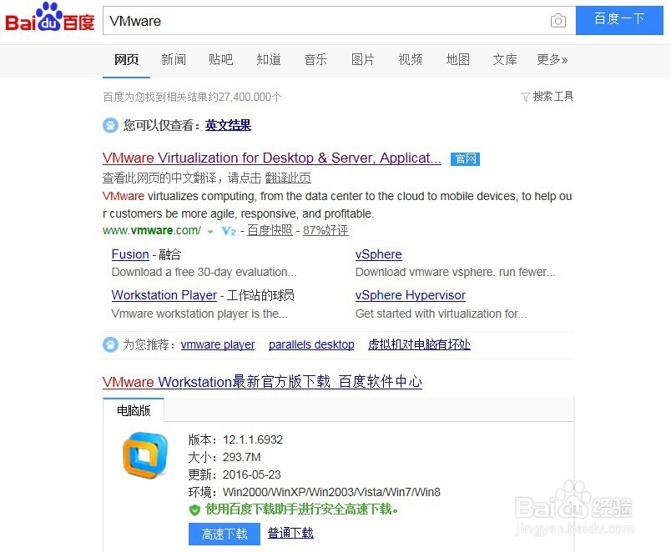Click paw icon beside 您可以仅查看
The width and height of the screenshot is (671, 552).
click(x=110, y=125)
